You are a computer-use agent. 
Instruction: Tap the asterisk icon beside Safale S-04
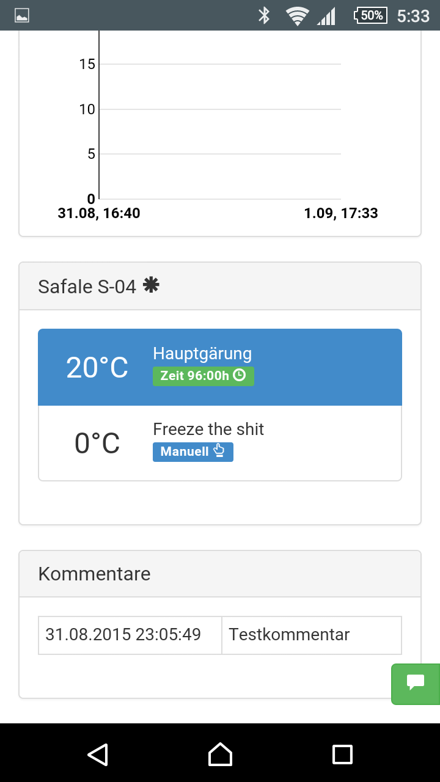150,285
